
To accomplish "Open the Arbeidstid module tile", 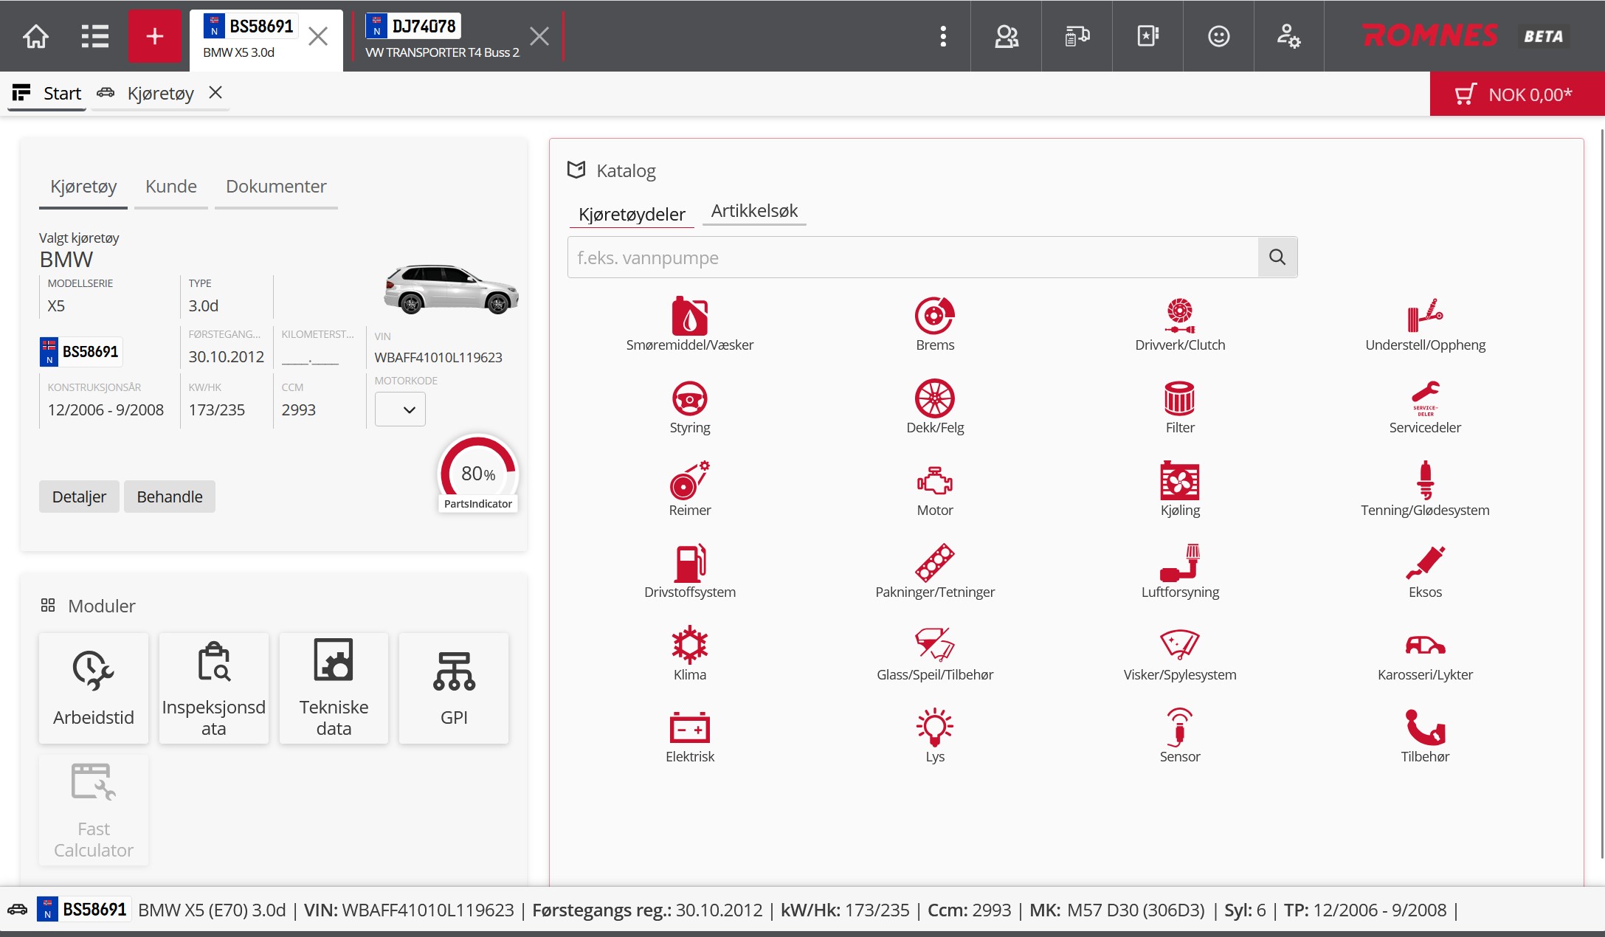I will [x=94, y=688].
